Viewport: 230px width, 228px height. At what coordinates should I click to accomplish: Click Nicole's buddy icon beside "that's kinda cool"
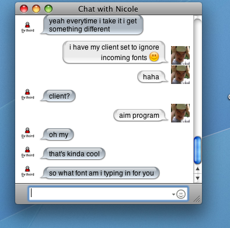[x=27, y=152]
